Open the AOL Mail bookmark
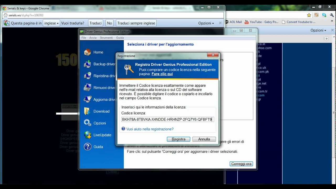This screenshot has width=336, height=189. click(233, 22)
